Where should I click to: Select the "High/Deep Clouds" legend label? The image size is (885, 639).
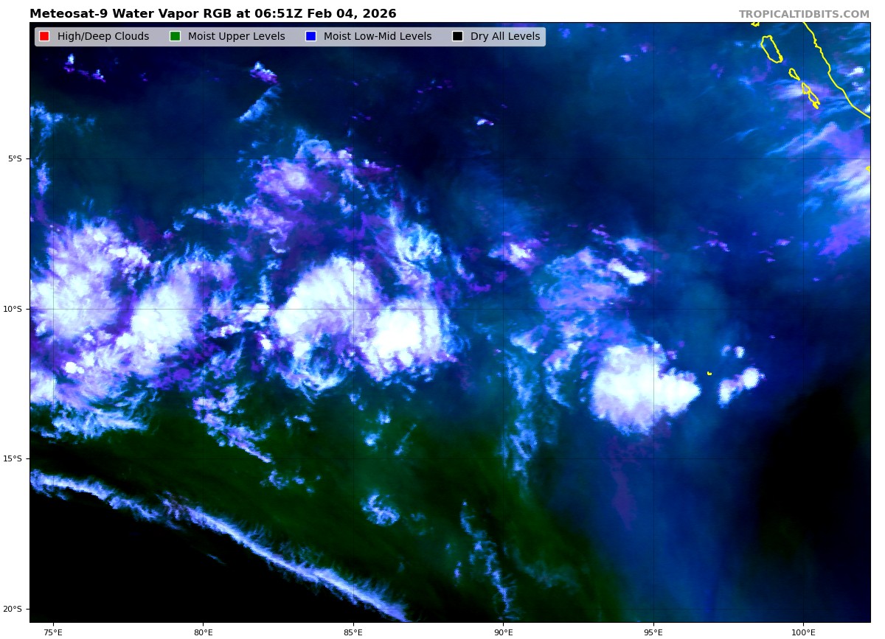click(x=103, y=37)
